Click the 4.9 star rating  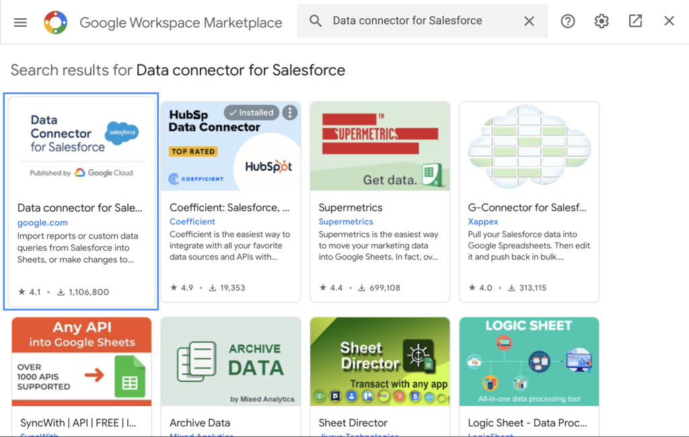tap(182, 288)
